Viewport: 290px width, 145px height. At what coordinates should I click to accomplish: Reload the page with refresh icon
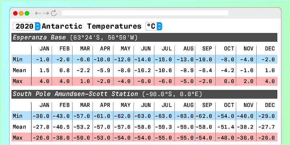[x=54, y=13]
